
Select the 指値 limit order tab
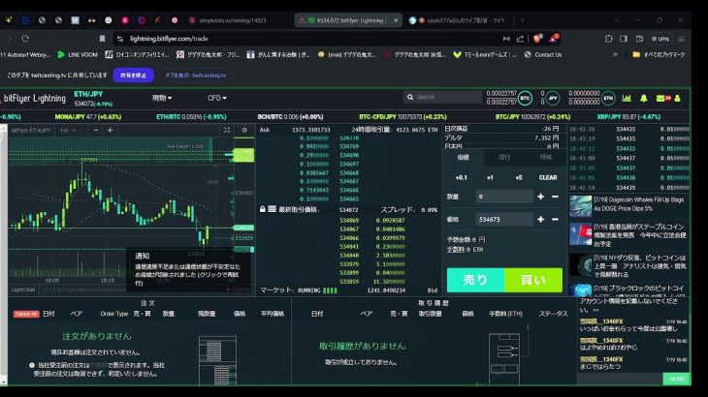pos(464,157)
